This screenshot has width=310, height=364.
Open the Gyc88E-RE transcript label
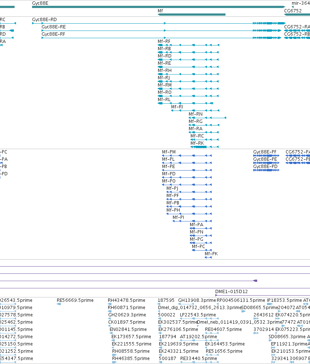[x=54, y=27]
